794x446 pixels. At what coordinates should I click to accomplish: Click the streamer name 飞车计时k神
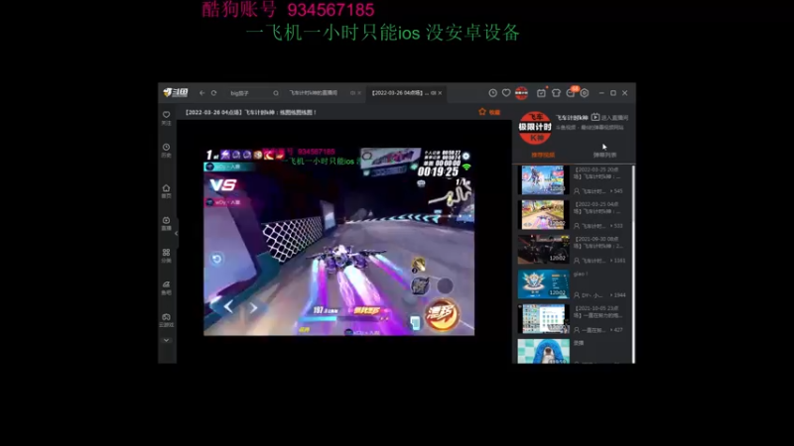pos(573,118)
